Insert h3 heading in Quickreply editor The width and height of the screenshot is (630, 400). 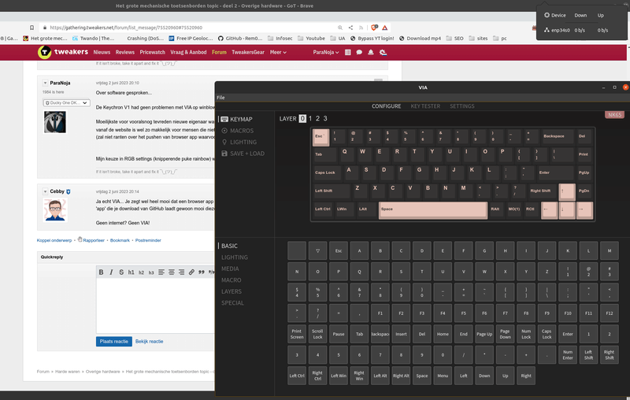coord(151,272)
